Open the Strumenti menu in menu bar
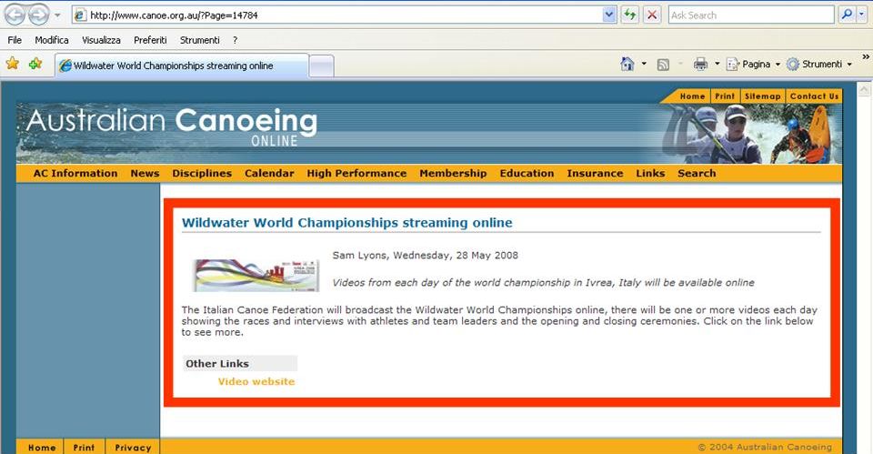Screen dimensions: 873x454 200,40
